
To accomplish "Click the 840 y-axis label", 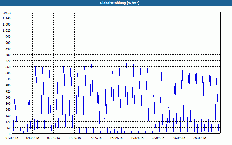I will (8, 49).
